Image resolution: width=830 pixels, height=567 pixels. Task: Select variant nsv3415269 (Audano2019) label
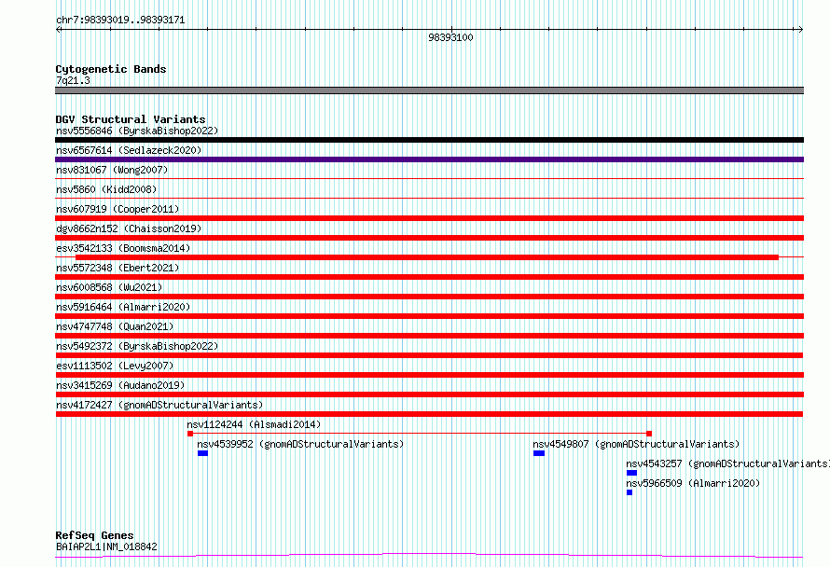point(120,385)
